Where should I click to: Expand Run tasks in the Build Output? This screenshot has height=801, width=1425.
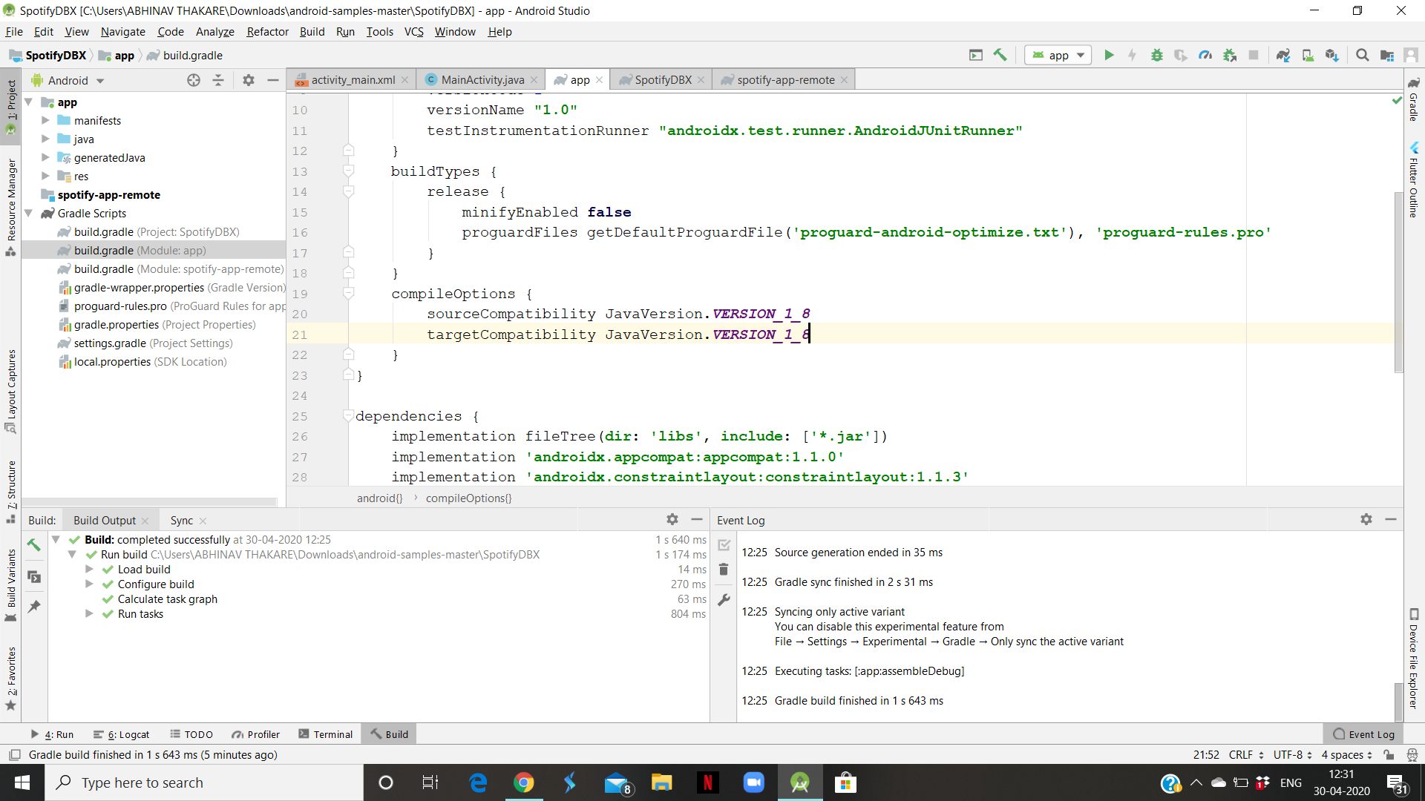click(90, 614)
